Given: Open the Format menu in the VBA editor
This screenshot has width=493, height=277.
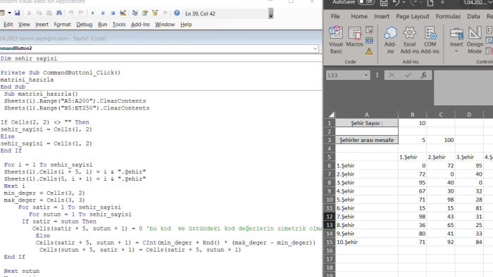Looking at the screenshot, I should tap(62, 24).
